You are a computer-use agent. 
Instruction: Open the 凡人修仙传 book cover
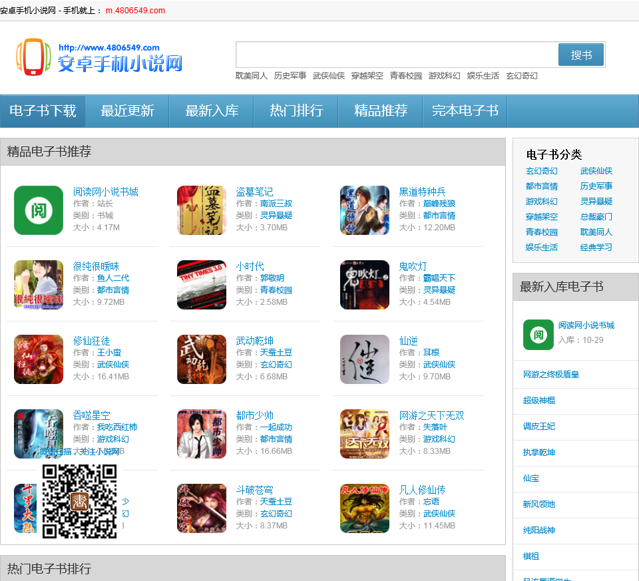365,508
